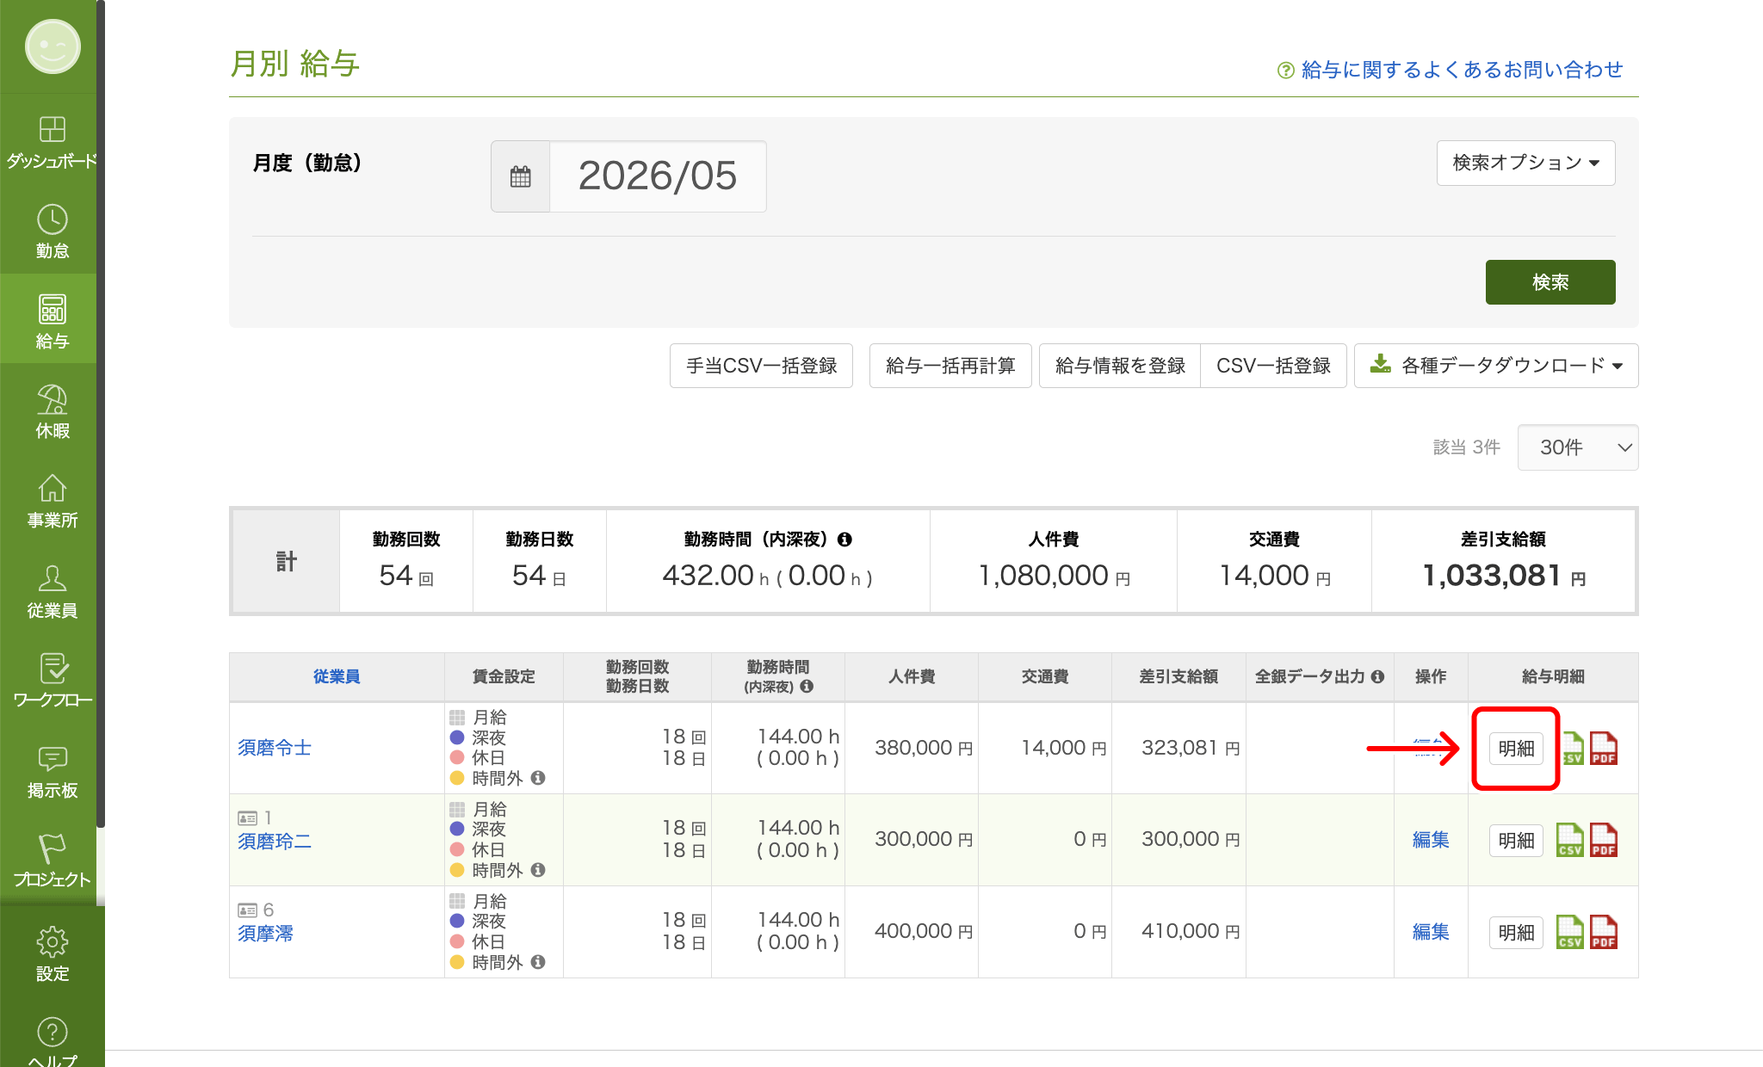Viewport: 1763px width, 1067px height.
Task: Click 給与情報を登録 button
Action: [1120, 366]
